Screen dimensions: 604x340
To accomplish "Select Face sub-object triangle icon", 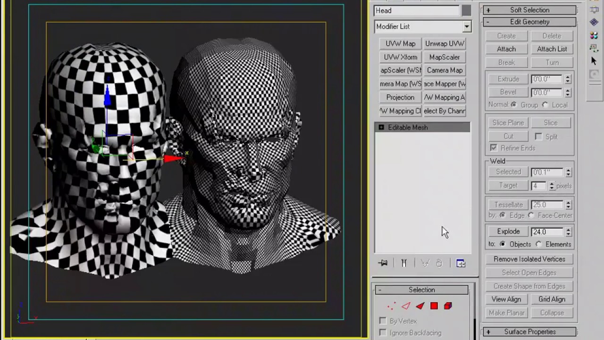I will (x=420, y=306).
